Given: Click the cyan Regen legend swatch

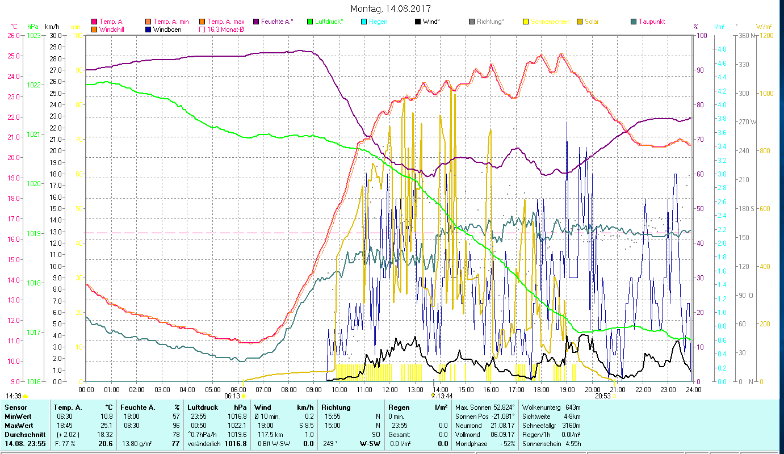Looking at the screenshot, I should click(x=363, y=22).
